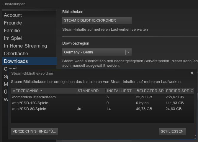The width and height of the screenshot is (198, 142).
Task: Click the sort arrow on VERZEICHNIS column
Action: pos(41,91)
